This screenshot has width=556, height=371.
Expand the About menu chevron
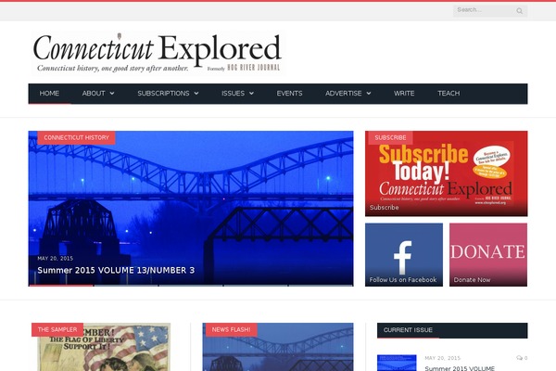[112, 94]
